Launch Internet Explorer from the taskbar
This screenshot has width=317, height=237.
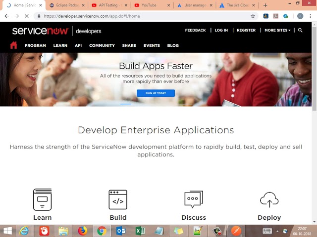pos(24,231)
